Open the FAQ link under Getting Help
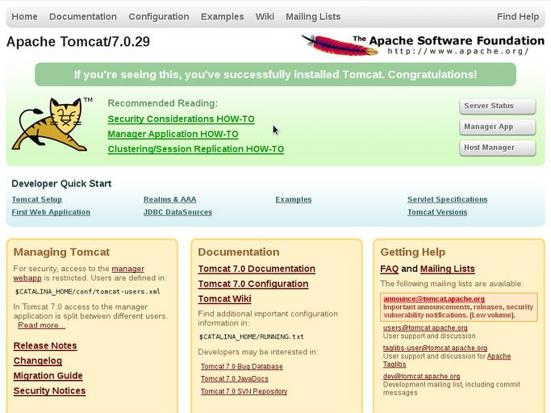 390,269
